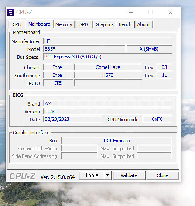Click the BIOS Version field F.28

click(108, 111)
